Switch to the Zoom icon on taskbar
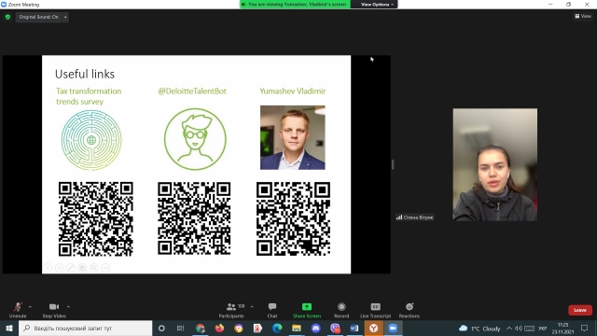 tap(393, 328)
